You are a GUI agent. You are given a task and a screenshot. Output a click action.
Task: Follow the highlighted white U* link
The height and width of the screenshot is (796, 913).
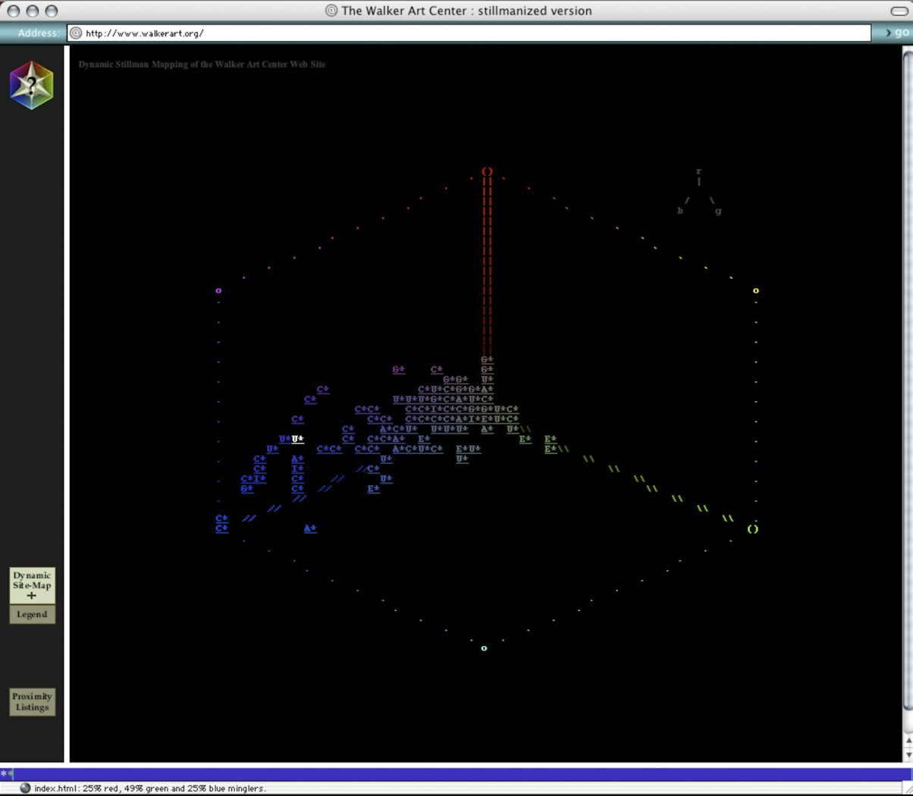(297, 439)
